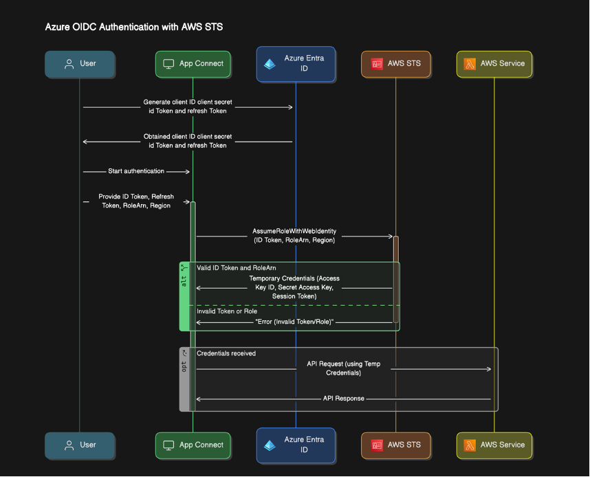Click the alt fragment label
The image size is (590, 477).
(184, 281)
